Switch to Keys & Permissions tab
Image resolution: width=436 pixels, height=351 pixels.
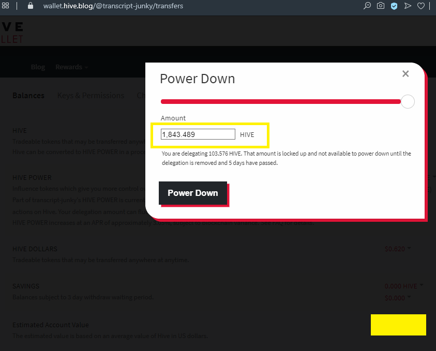pyautogui.click(x=91, y=95)
